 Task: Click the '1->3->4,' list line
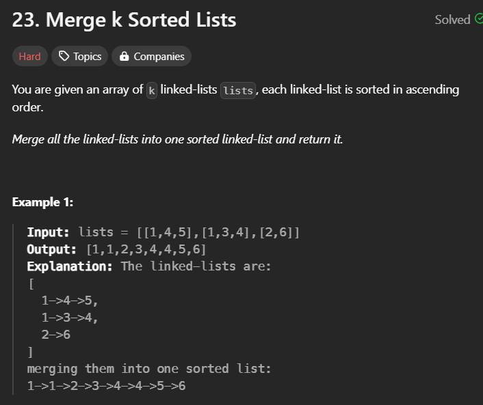70,318
